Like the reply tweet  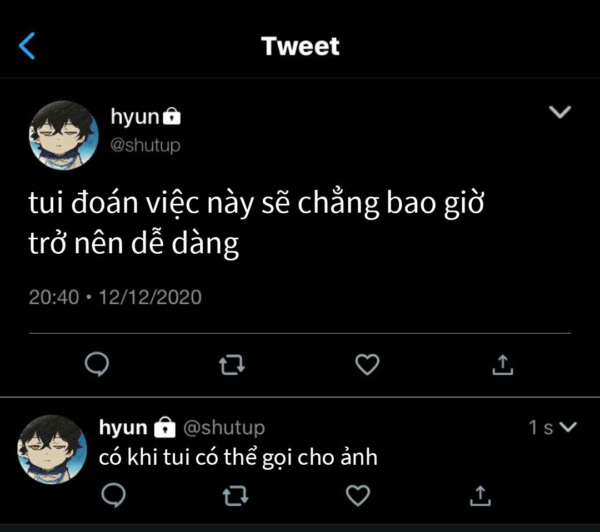[358, 495]
